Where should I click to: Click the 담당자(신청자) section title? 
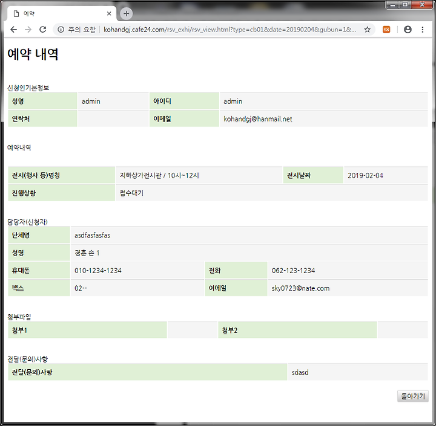pos(27,222)
